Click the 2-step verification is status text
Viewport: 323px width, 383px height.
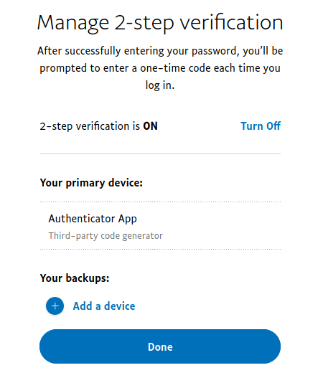click(x=90, y=126)
